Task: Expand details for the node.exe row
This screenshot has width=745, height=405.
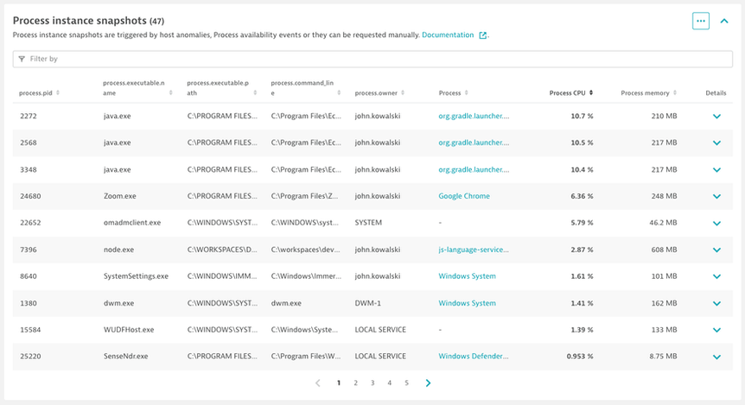Action: click(716, 250)
